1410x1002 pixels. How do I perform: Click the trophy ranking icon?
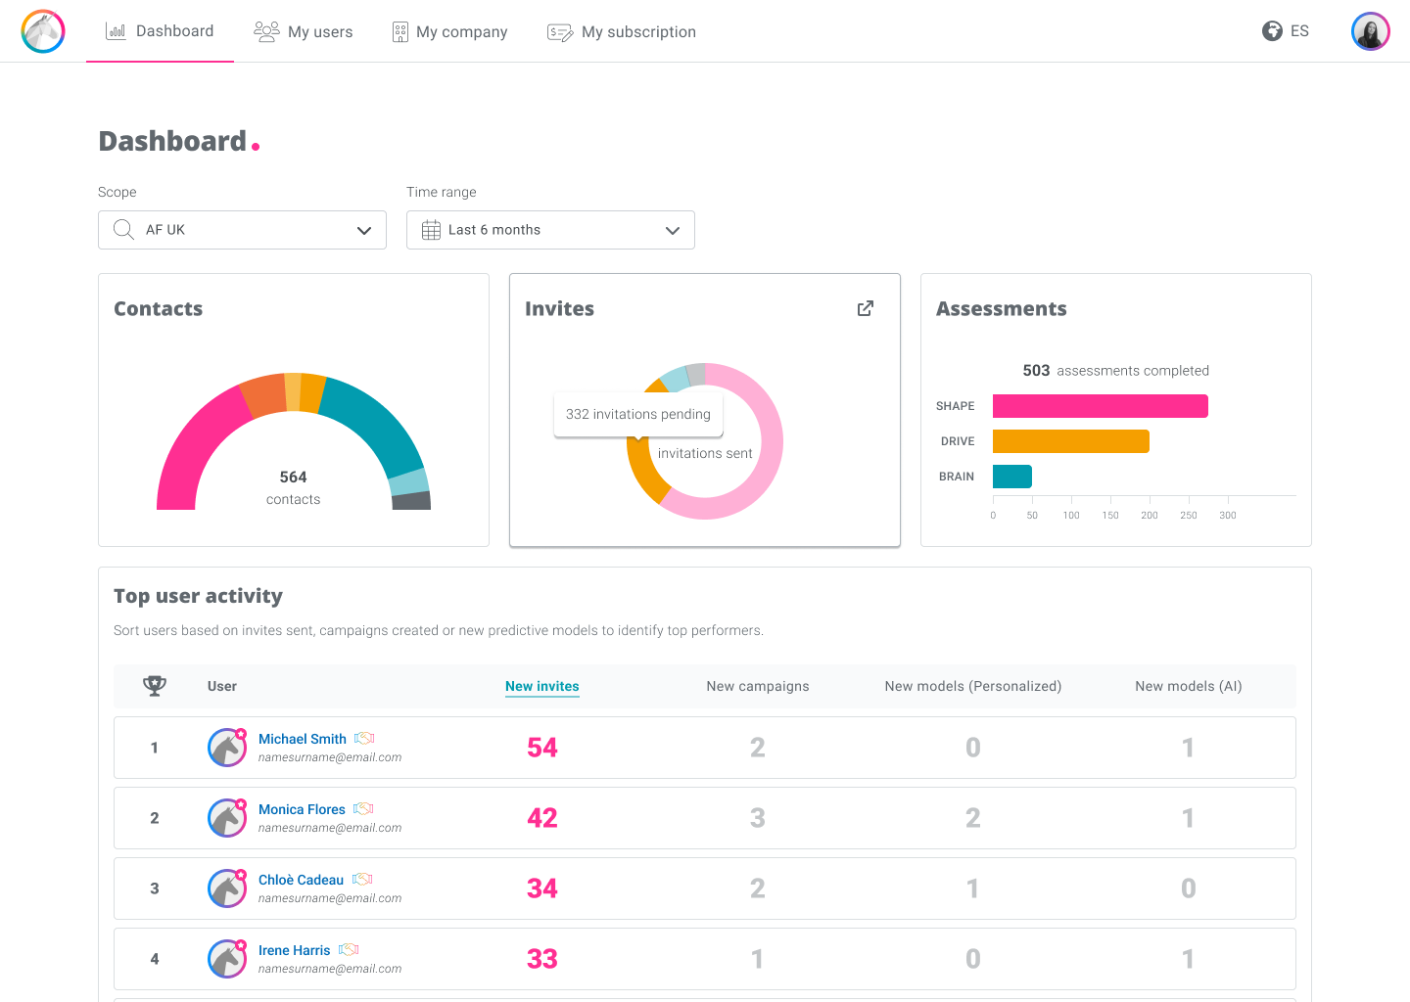click(155, 686)
